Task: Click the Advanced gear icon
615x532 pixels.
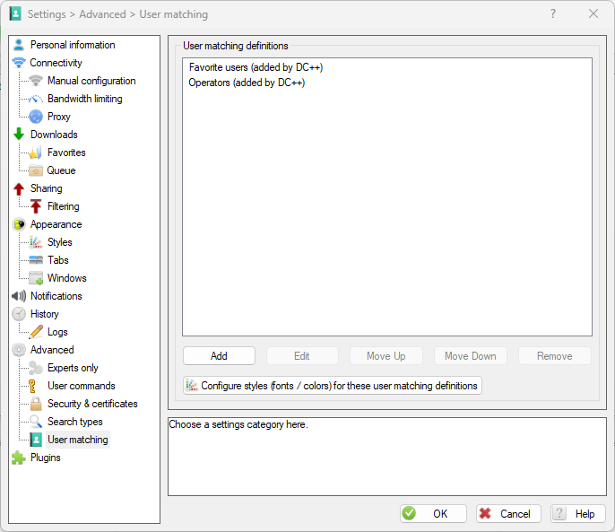Action: (x=19, y=350)
